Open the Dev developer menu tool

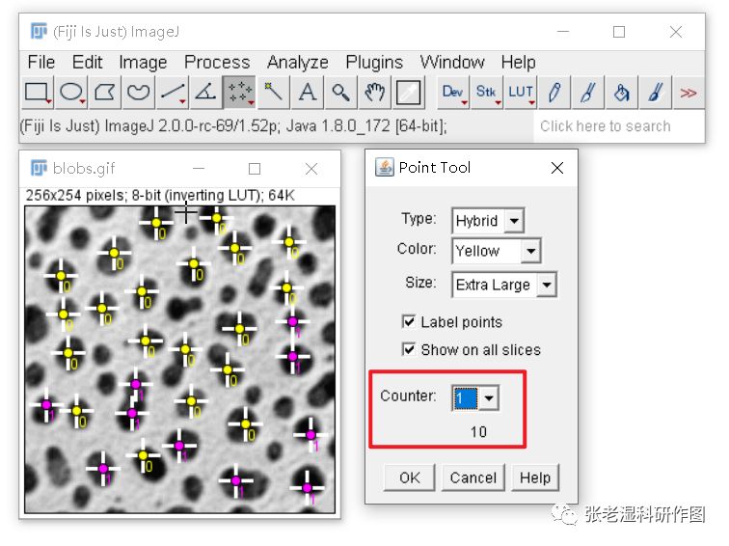[453, 93]
